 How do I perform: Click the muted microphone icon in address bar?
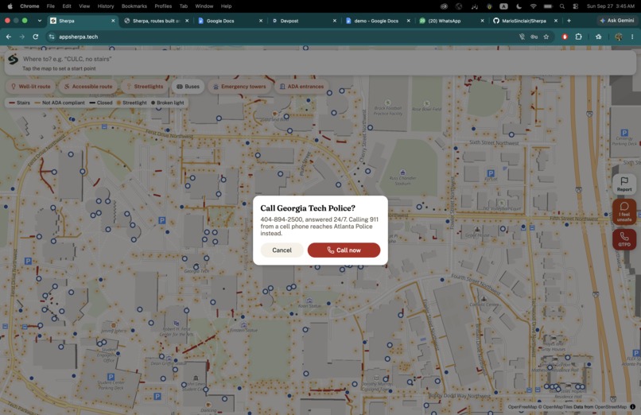[x=522, y=37]
